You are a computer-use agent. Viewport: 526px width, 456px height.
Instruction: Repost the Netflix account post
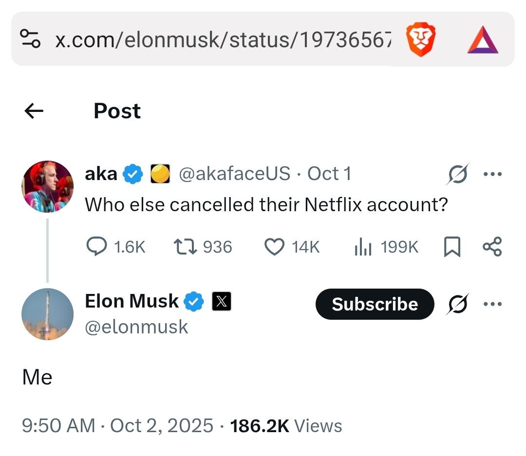click(185, 247)
